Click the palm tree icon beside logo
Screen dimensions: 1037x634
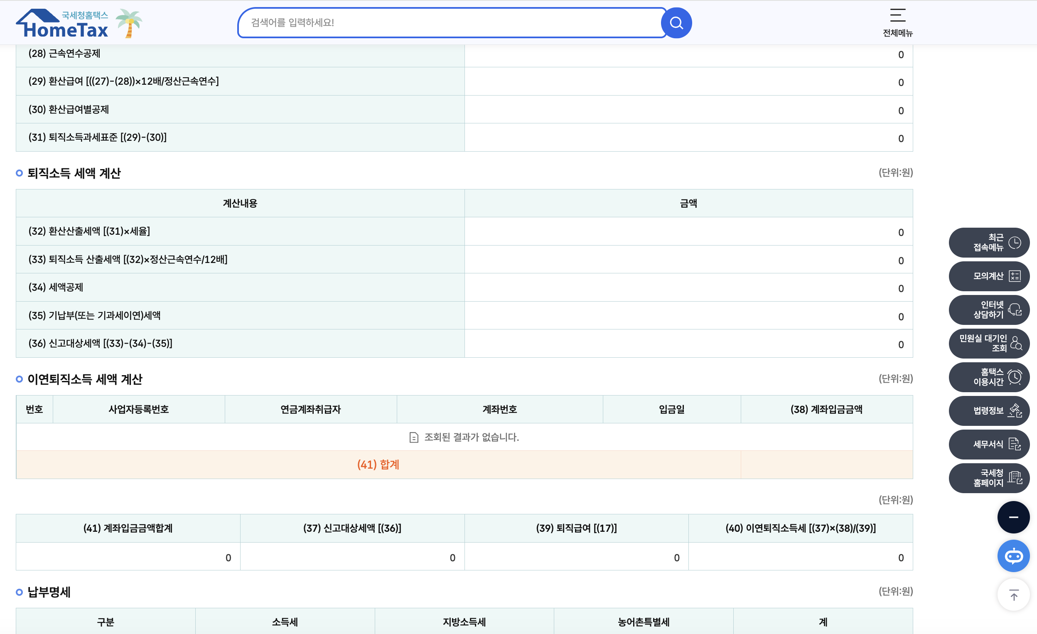[x=129, y=23]
